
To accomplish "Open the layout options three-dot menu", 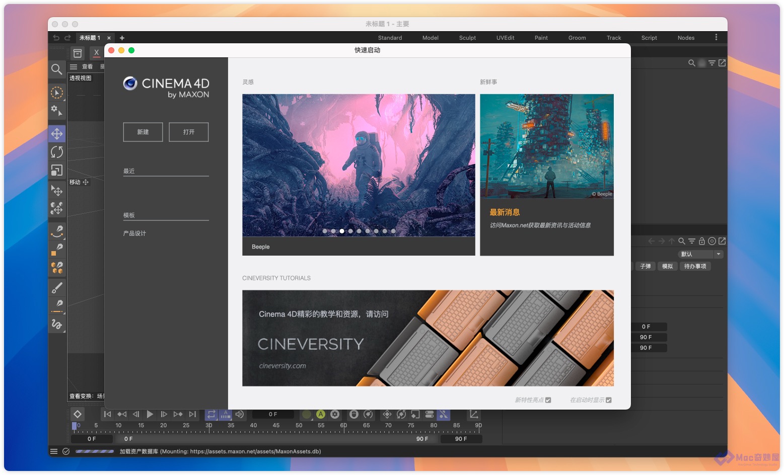I will (716, 37).
